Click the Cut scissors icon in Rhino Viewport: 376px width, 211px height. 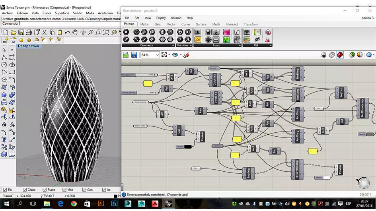coord(44,32)
